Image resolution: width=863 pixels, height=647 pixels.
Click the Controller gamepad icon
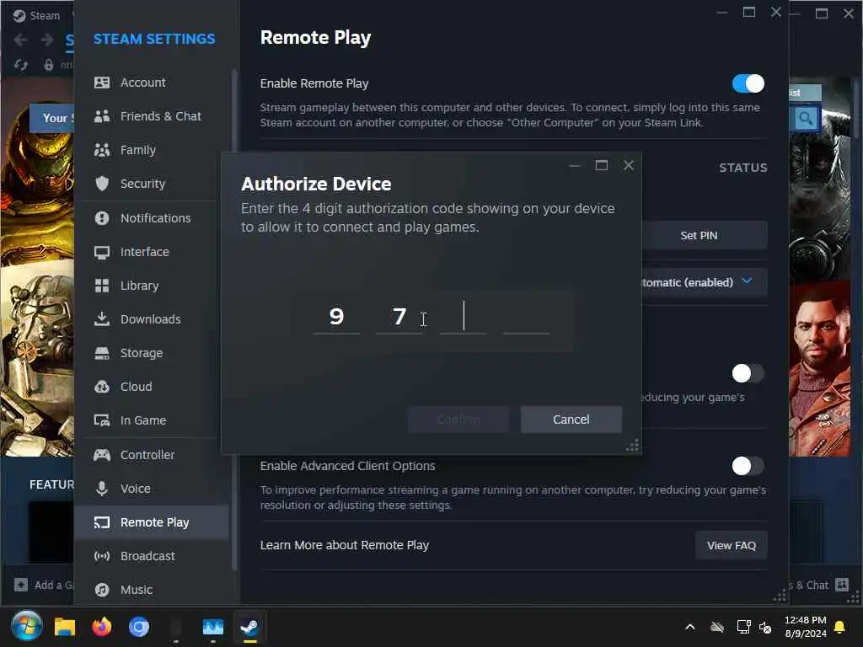[102, 454]
